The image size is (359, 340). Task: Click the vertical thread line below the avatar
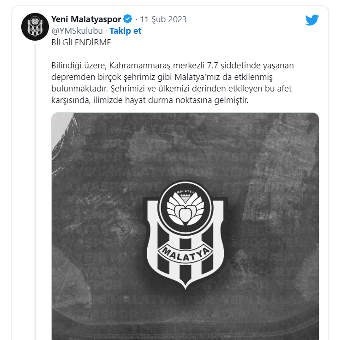35,191
